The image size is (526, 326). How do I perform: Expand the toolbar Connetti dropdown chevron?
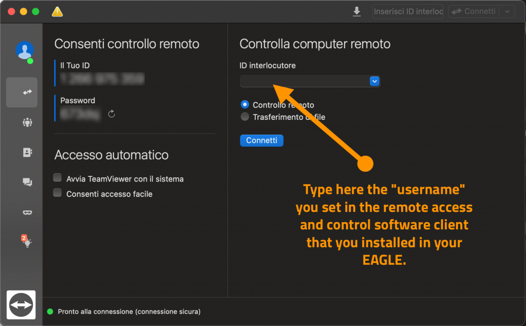[508, 11]
